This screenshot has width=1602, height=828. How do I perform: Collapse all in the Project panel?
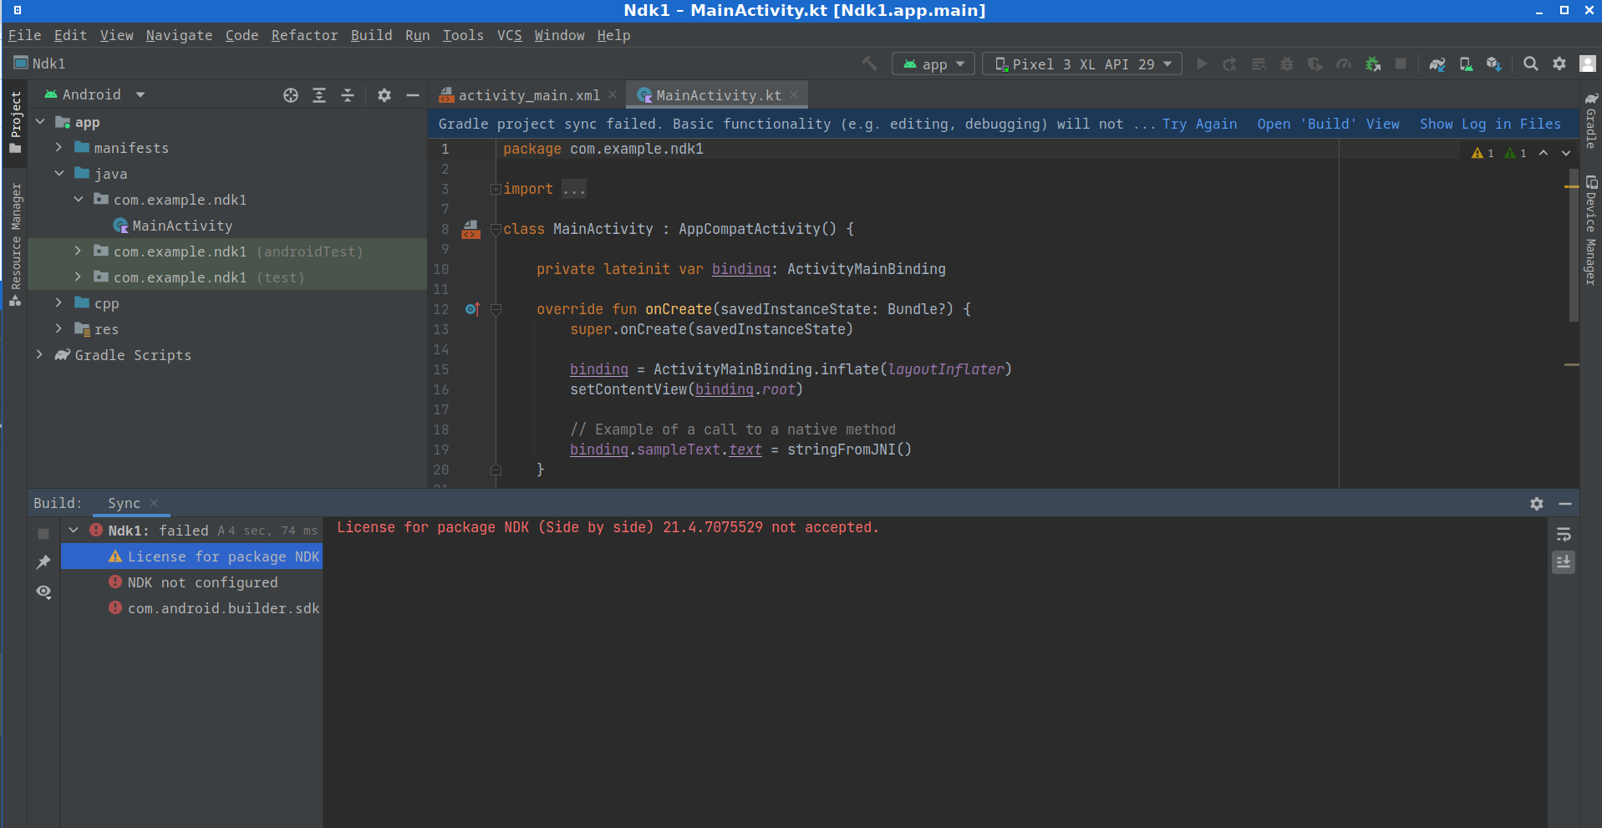[x=348, y=95]
